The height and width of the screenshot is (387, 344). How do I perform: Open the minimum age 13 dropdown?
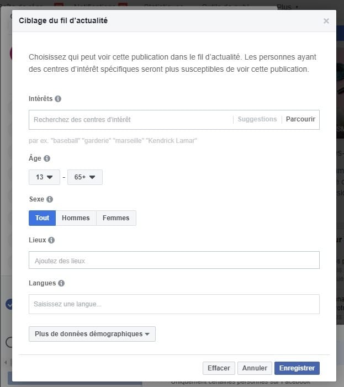pos(44,177)
